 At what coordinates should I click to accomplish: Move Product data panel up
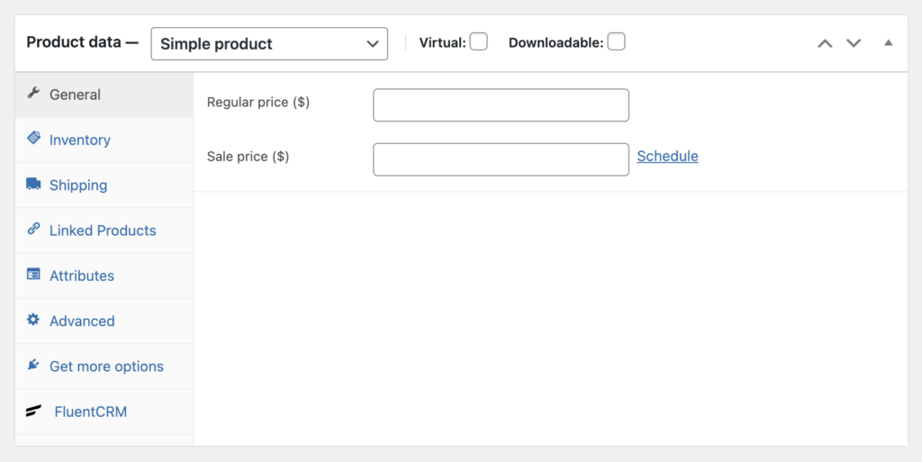coord(825,43)
